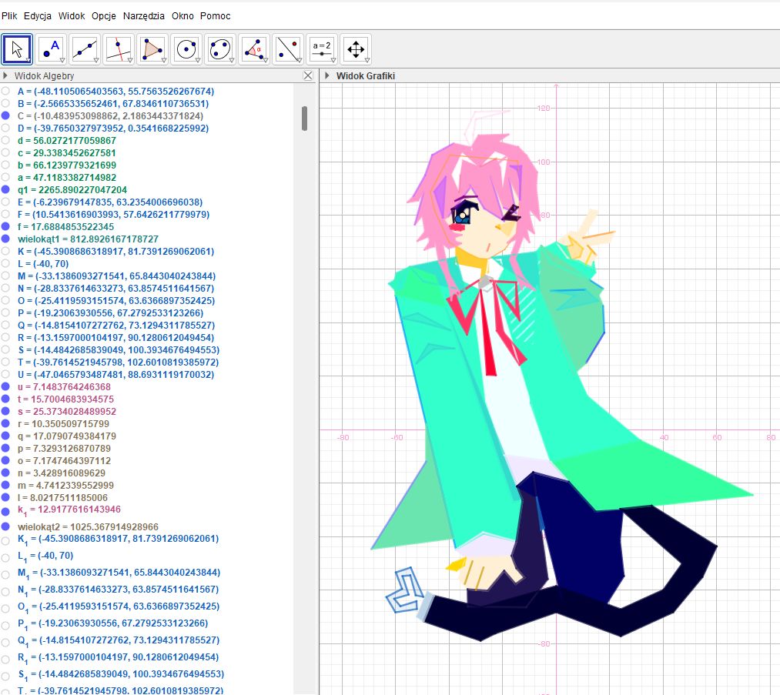Toggle visibility circle of point C
The height and width of the screenshot is (695, 780).
[6, 115]
